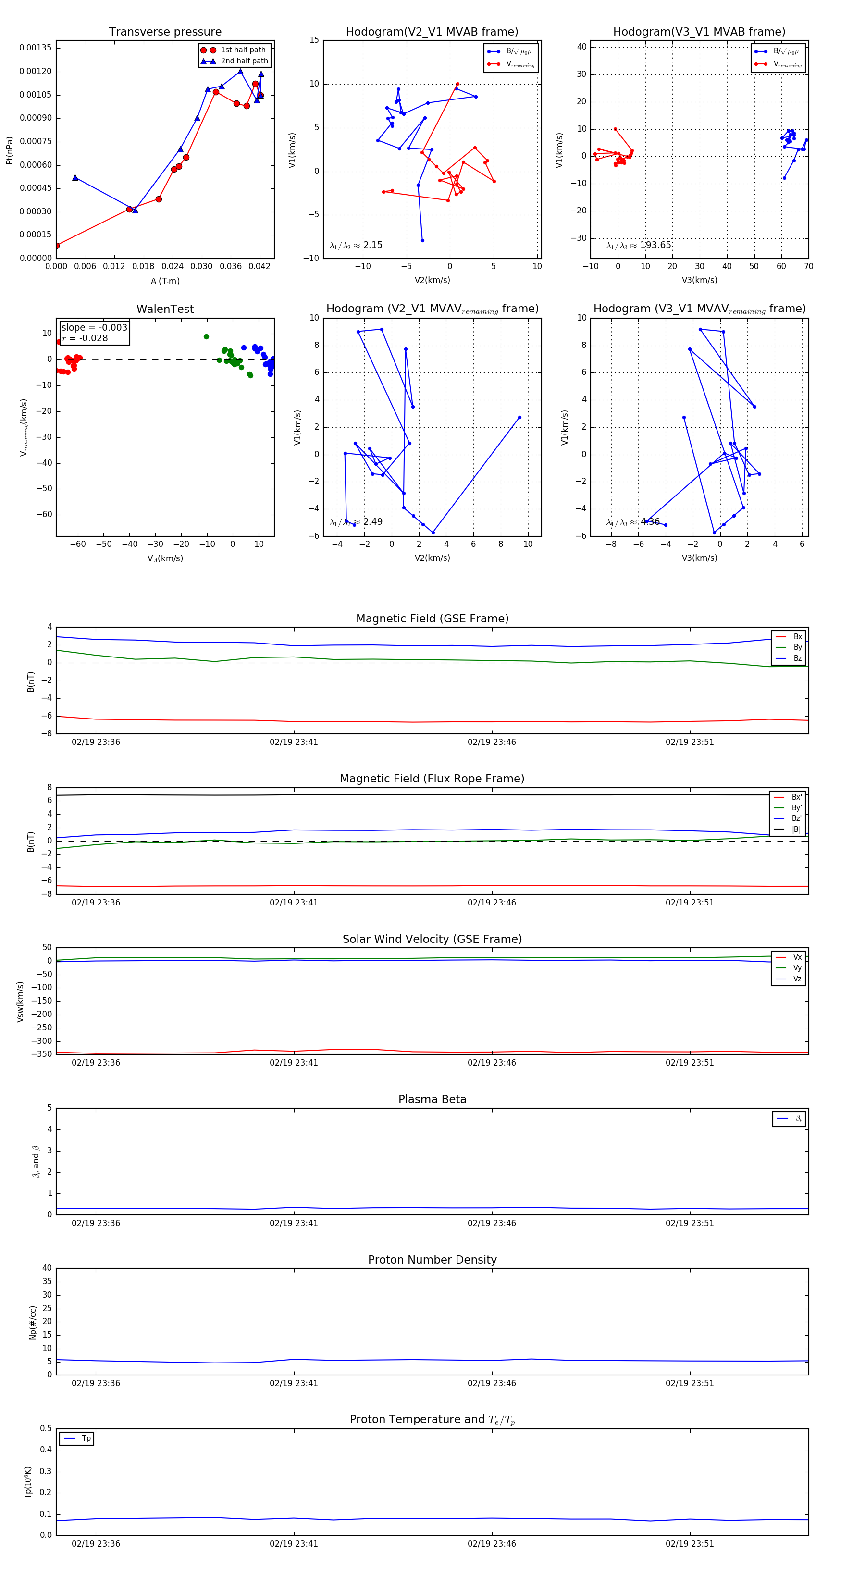Click the 'Hodogram (V2_V1 MVAV remaining frame)' title
This screenshot has height=1586, width=865.
(x=432, y=309)
